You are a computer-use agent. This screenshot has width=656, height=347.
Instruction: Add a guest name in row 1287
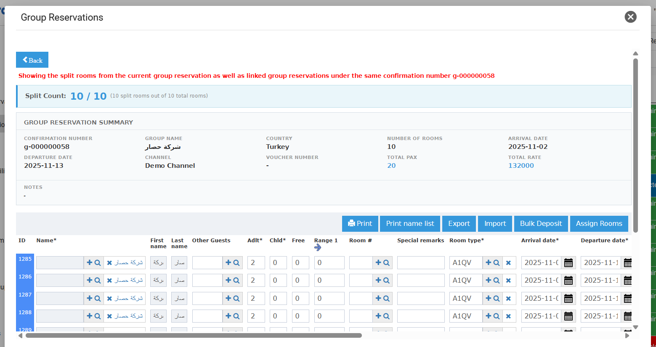tap(89, 298)
